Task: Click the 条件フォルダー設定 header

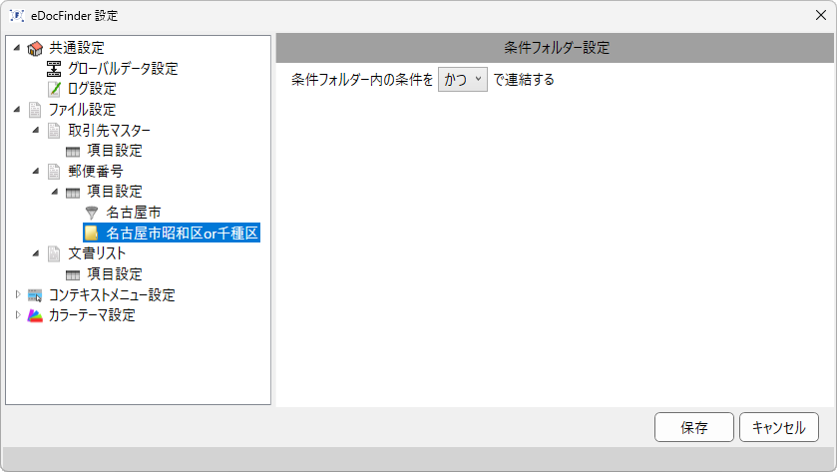Action: click(557, 48)
